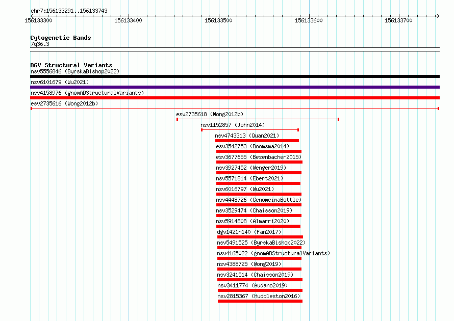Open the nsv3411774 (Audano2019) label
454x321 pixels.
(x=253, y=285)
